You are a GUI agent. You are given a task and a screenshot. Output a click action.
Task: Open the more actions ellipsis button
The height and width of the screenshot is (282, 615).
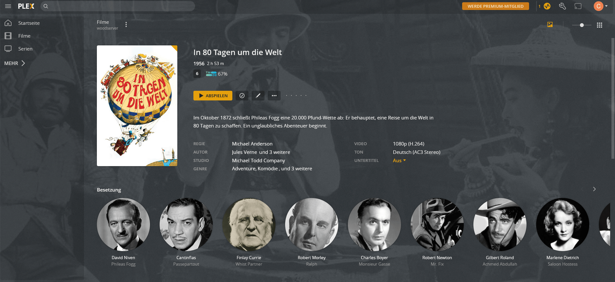274,96
